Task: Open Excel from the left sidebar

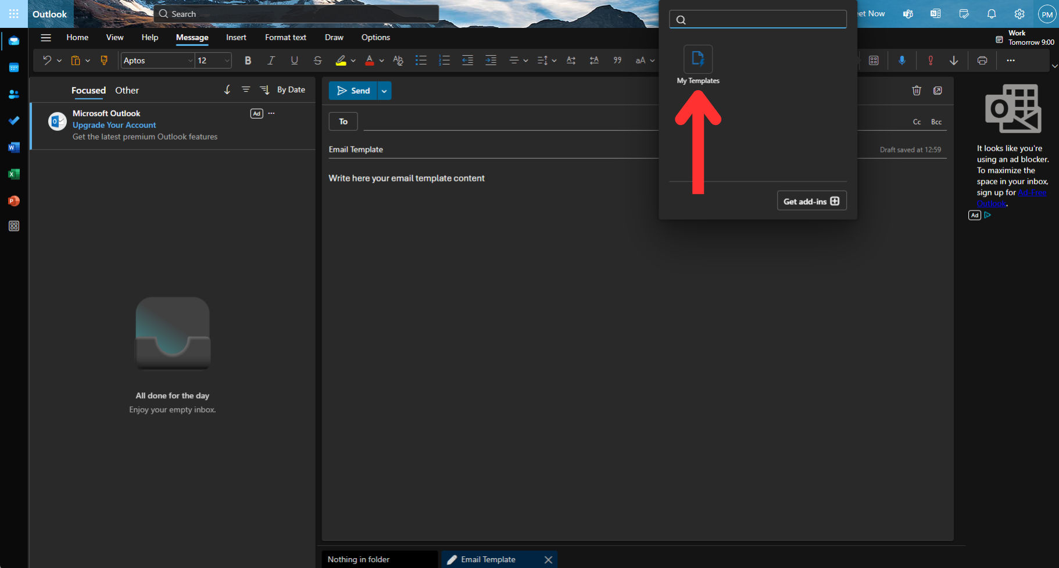Action: 13,174
